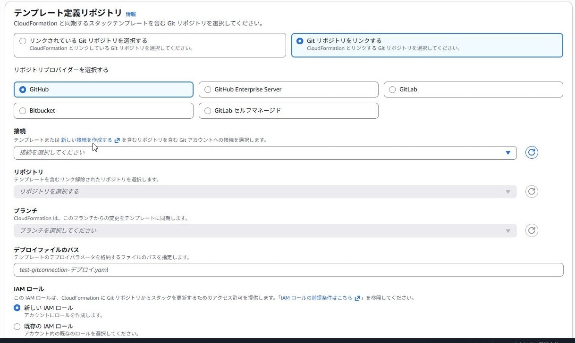
Task: Refresh the 接続 connection list
Action: tap(532, 153)
